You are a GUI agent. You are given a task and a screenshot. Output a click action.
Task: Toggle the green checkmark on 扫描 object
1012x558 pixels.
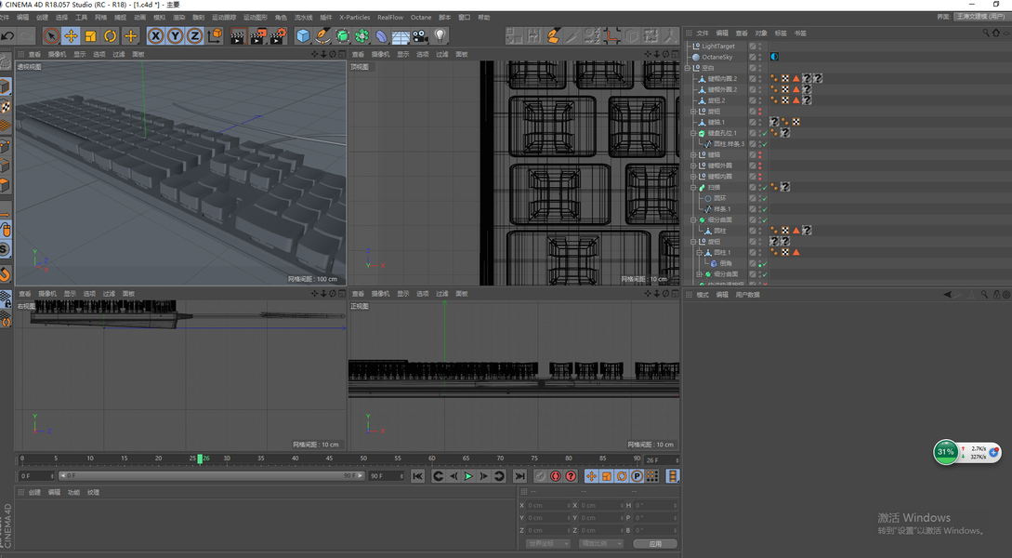point(763,187)
